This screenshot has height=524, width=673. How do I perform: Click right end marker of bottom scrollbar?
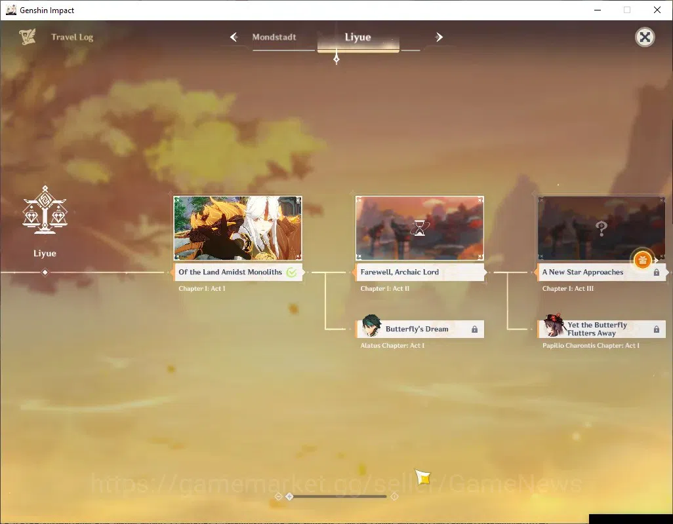[x=394, y=496]
